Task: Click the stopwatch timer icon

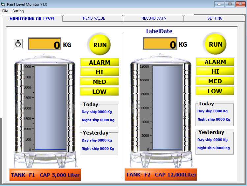Action: click(18, 44)
